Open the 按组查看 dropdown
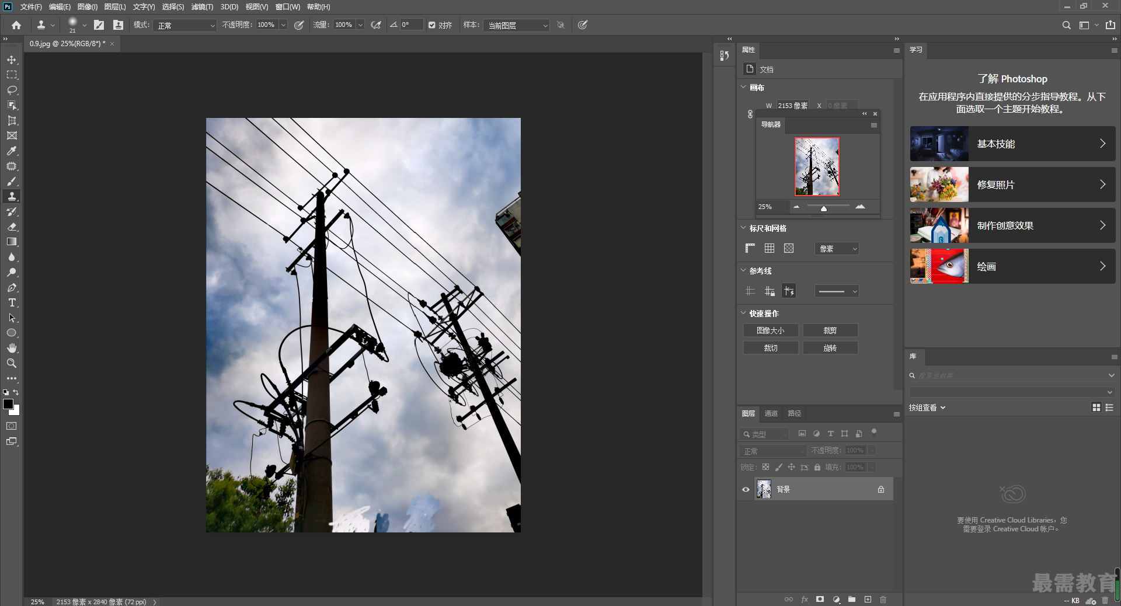Viewport: 1121px width, 606px height. 927,408
